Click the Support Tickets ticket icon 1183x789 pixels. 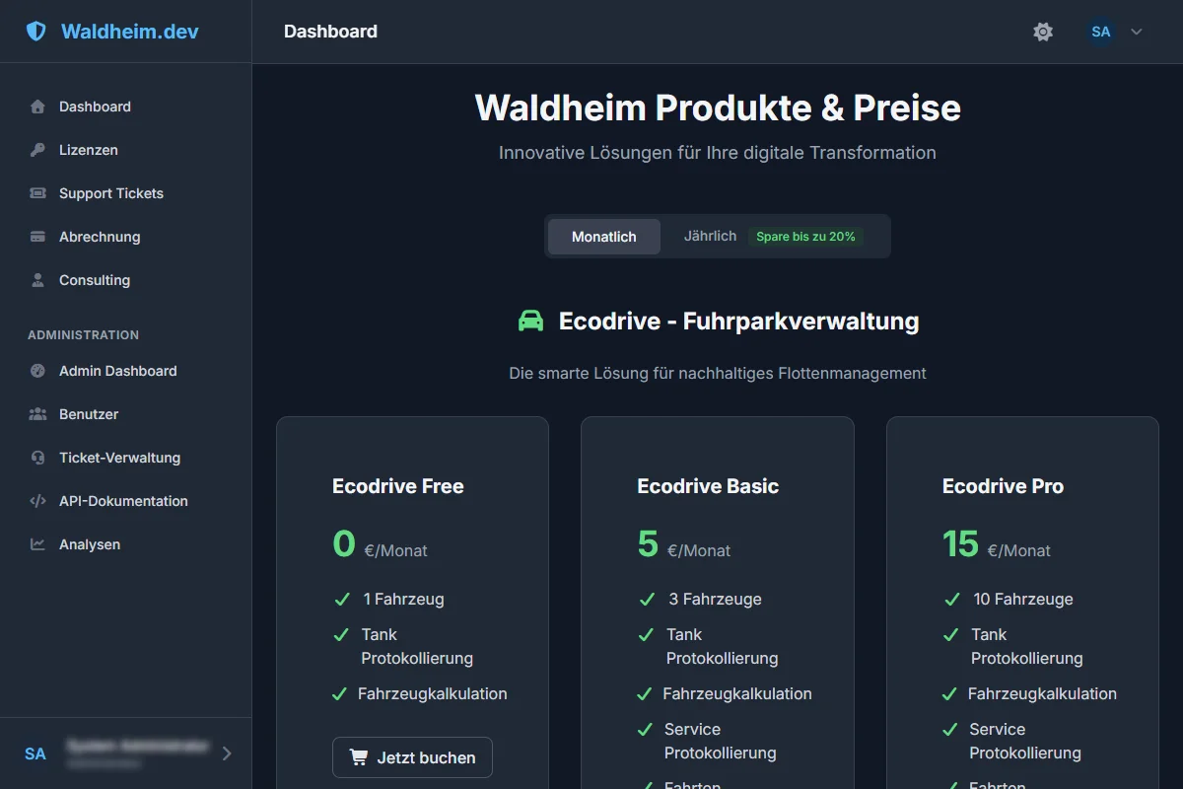tap(37, 193)
